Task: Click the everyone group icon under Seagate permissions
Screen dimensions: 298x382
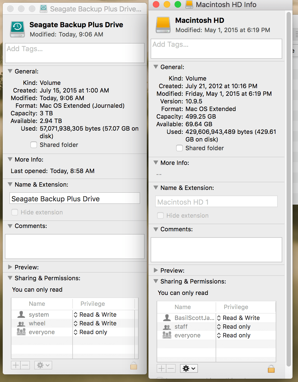Action: [x=21, y=332]
